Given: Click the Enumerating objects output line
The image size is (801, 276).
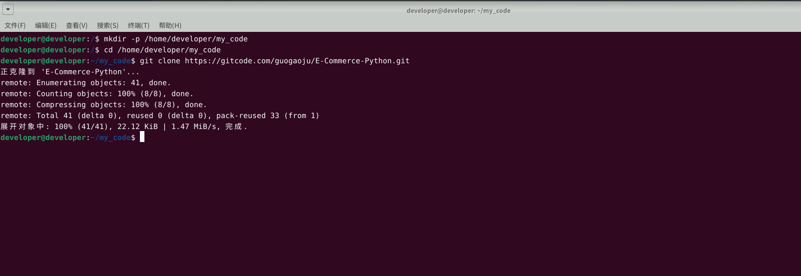Looking at the screenshot, I should [85, 83].
